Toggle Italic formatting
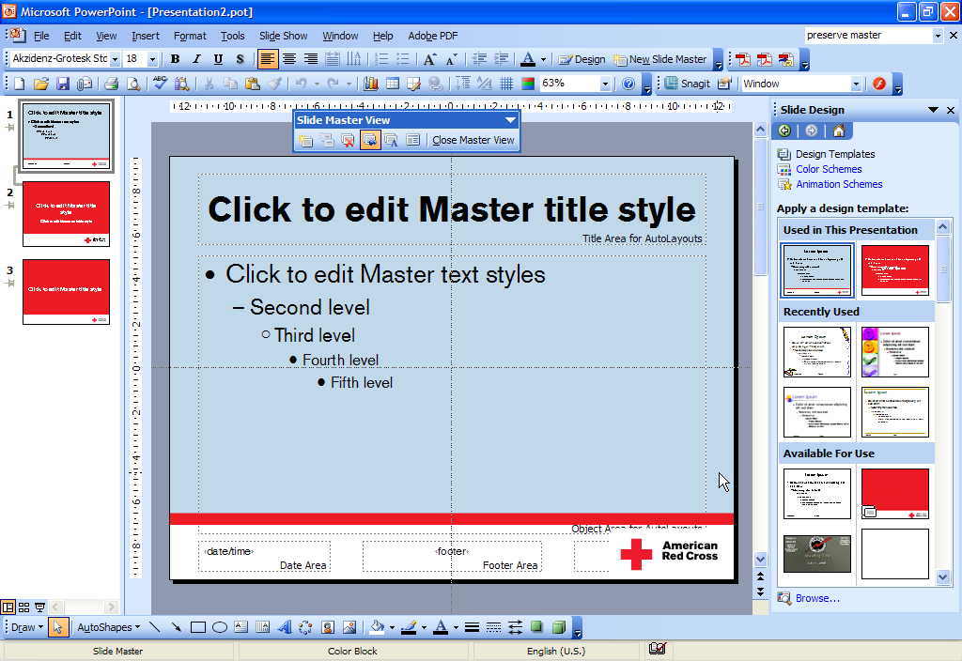Image resolution: width=962 pixels, height=661 pixels. (x=196, y=59)
